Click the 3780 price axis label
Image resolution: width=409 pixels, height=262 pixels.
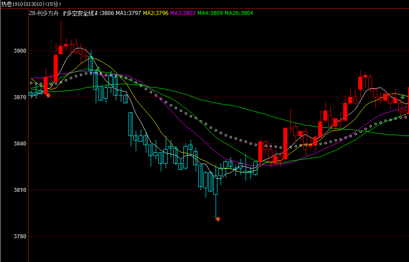pos(20,237)
